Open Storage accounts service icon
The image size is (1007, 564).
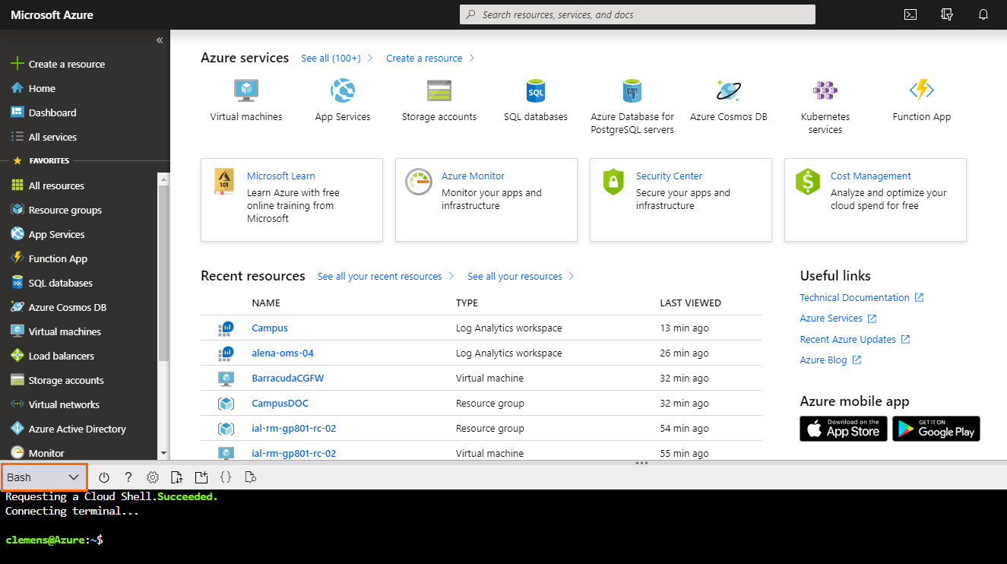(439, 90)
